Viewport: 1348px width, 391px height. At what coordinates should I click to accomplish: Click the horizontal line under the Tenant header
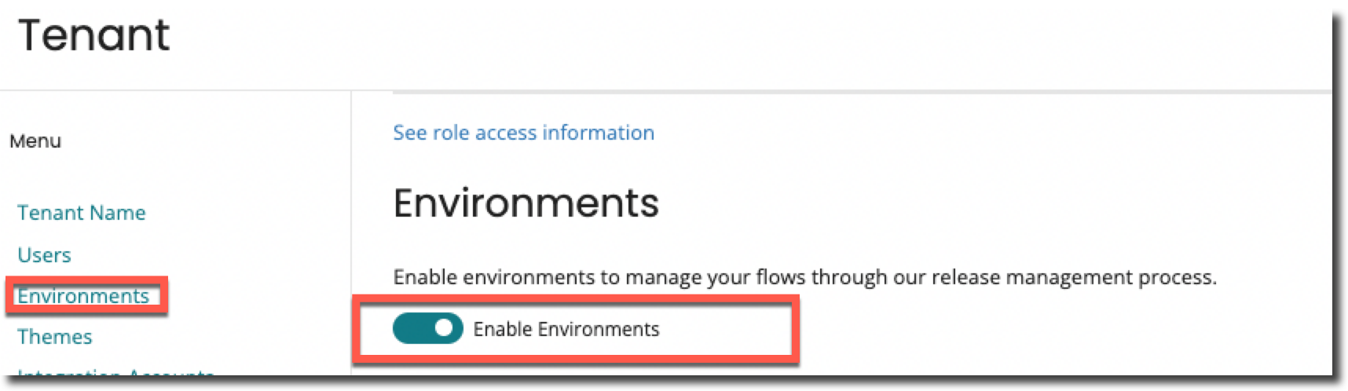click(173, 90)
